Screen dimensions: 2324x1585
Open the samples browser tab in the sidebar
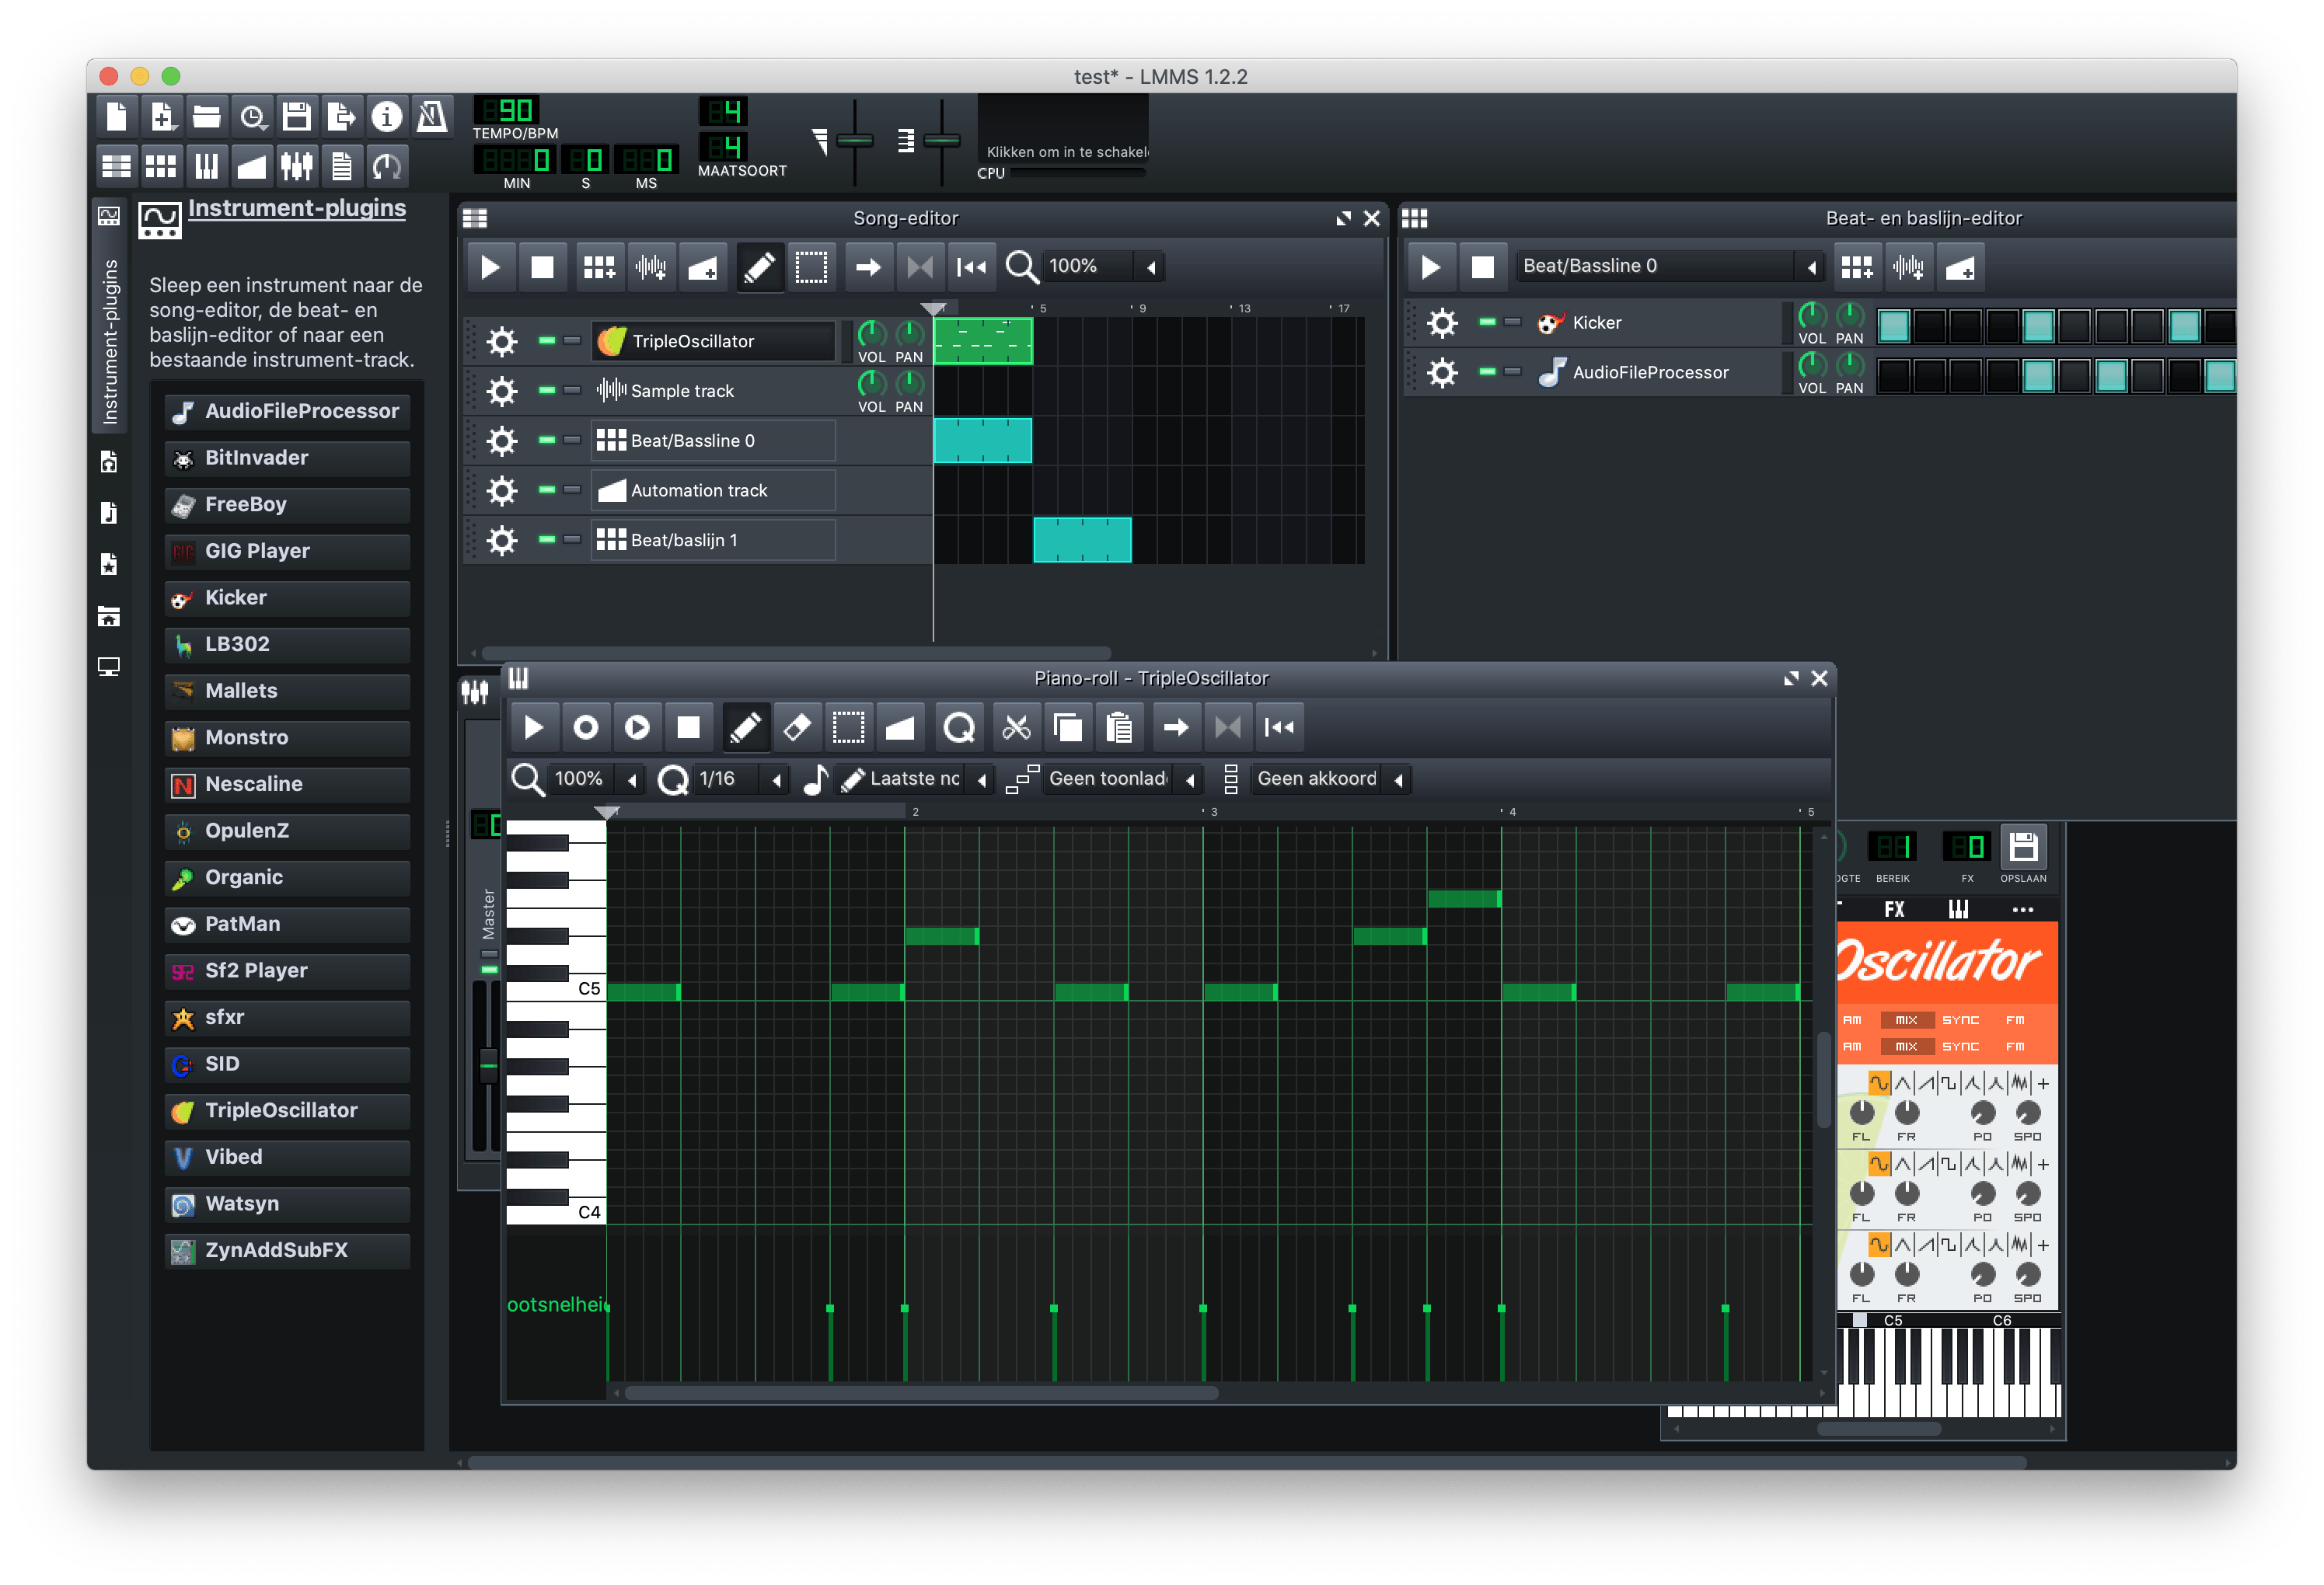[x=109, y=513]
